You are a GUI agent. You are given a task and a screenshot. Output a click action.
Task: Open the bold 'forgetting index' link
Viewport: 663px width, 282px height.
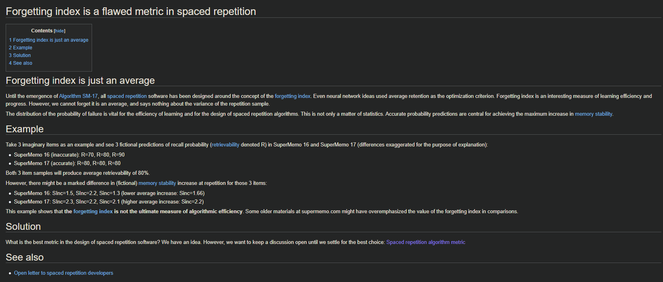tap(93, 212)
